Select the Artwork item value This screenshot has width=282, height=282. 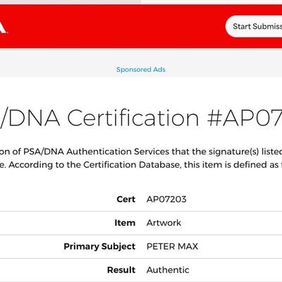tap(164, 223)
